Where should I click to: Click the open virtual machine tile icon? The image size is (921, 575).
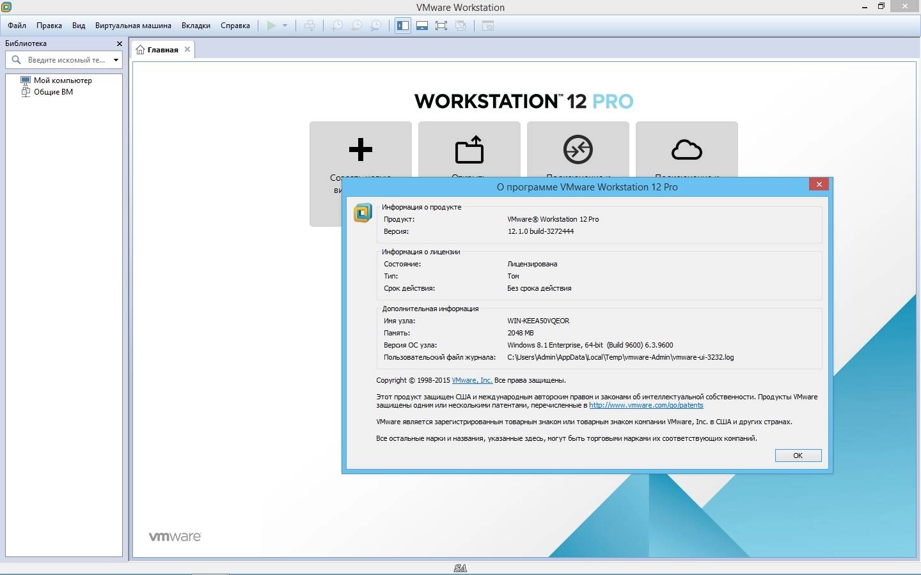(x=469, y=149)
